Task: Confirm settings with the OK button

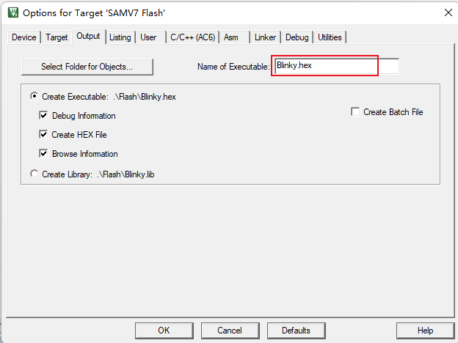Action: 164,331
